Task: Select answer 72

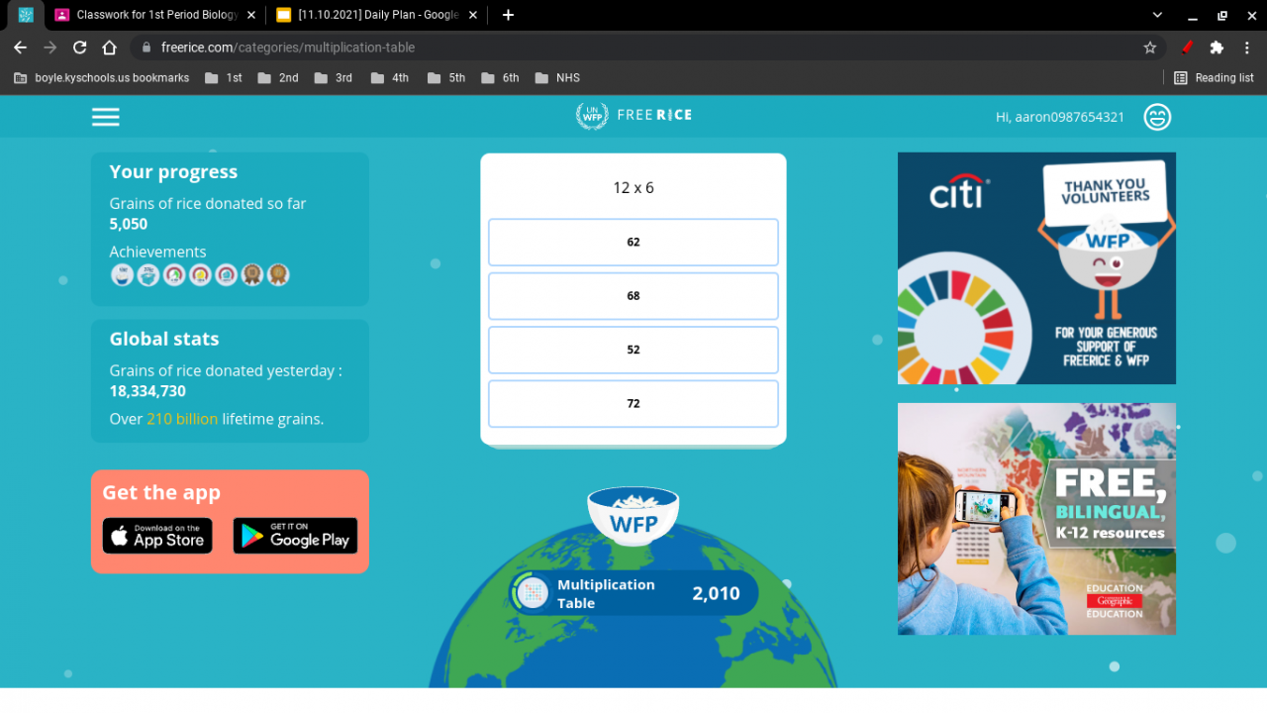Action: pos(633,403)
